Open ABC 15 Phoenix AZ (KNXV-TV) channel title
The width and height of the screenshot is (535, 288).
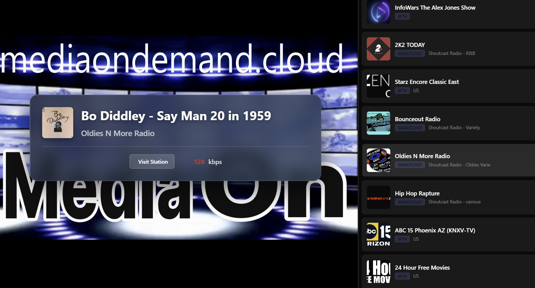pyautogui.click(x=435, y=230)
